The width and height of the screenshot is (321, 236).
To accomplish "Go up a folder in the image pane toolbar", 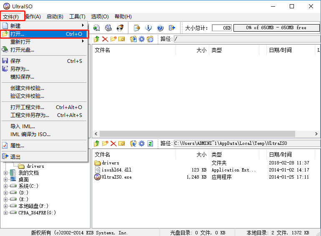I will point(97,39).
